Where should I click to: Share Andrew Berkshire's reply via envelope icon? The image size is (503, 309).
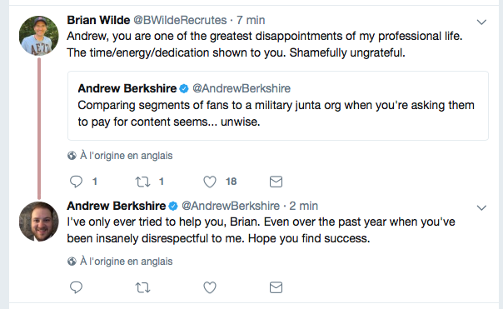tap(276, 287)
